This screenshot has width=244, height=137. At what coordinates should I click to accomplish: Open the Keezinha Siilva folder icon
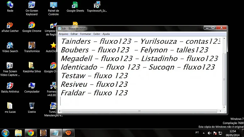point(32,67)
